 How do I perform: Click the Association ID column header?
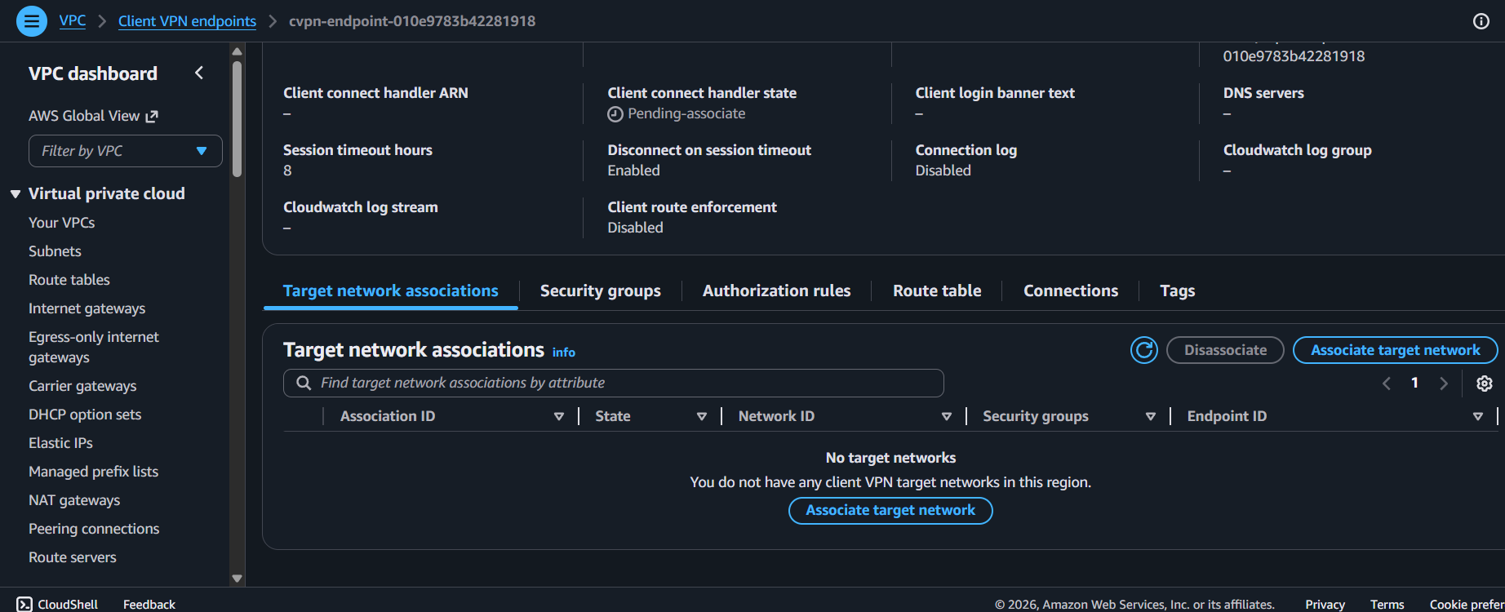pos(388,416)
